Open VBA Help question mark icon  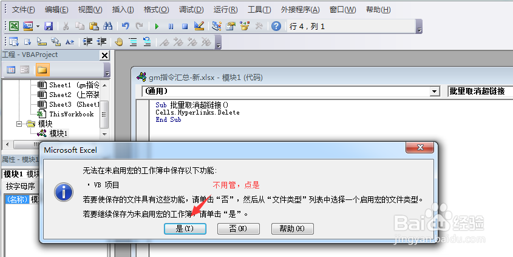coord(276,26)
